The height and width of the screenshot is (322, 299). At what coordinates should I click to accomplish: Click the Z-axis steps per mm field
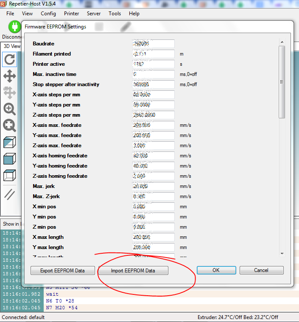153,115
